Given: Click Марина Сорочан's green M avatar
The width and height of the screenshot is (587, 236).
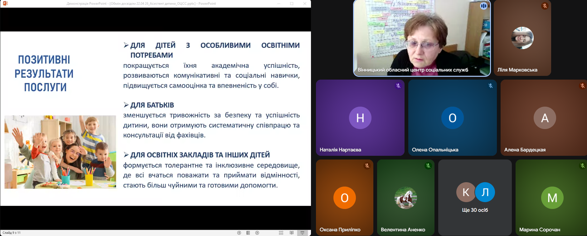Looking at the screenshot, I should [552, 198].
